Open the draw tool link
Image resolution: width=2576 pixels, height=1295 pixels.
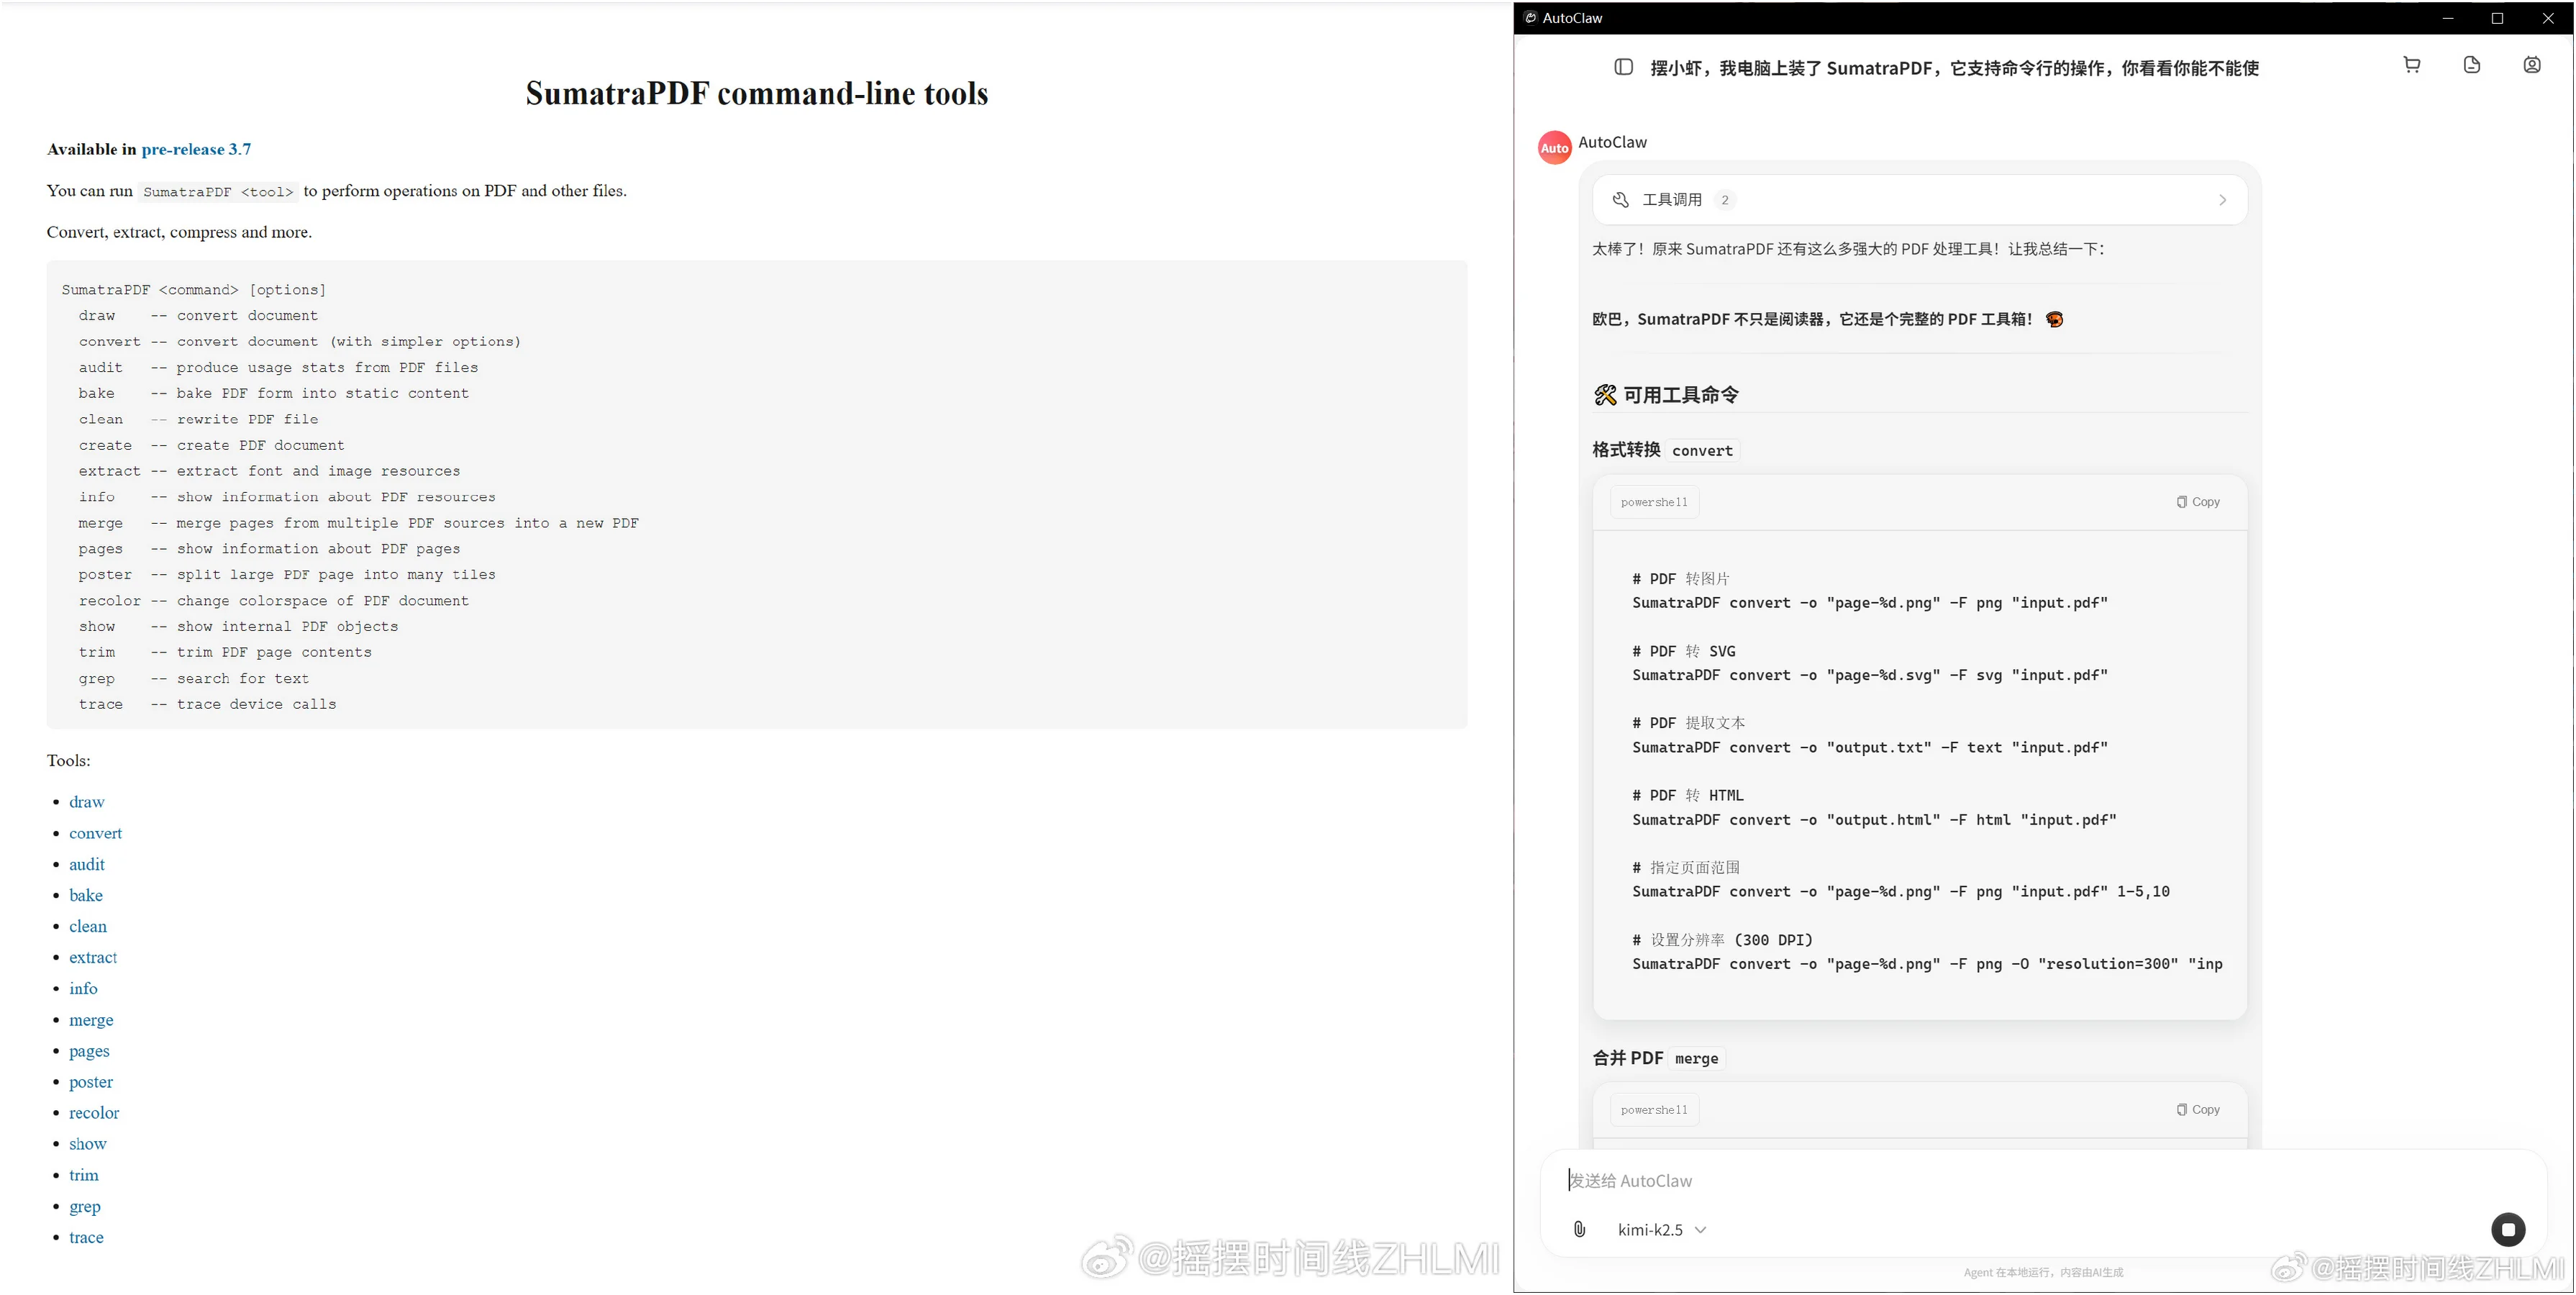click(x=87, y=802)
